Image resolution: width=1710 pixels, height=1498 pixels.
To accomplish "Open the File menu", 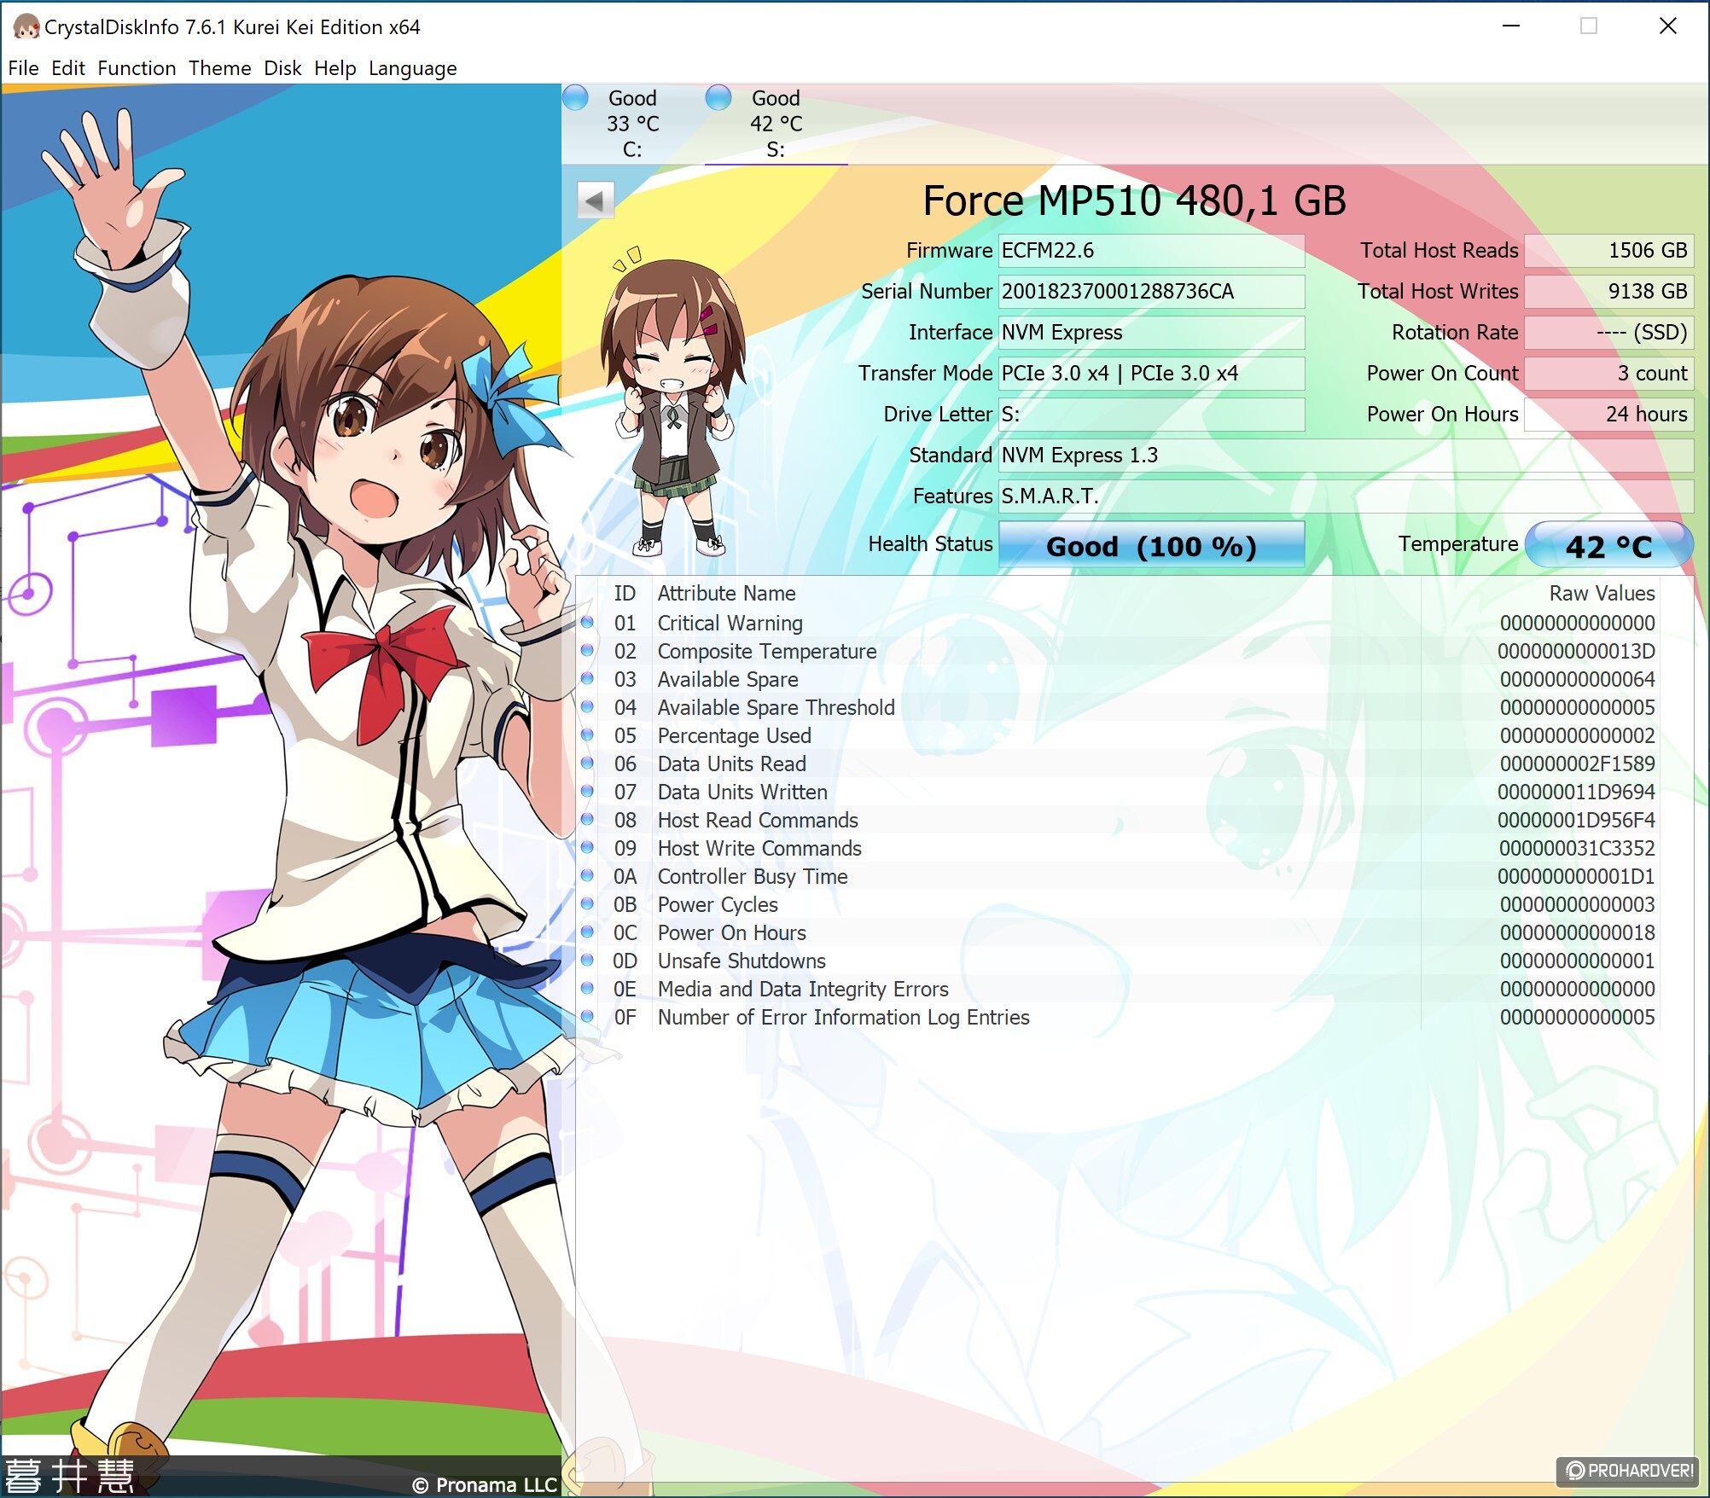I will [24, 68].
